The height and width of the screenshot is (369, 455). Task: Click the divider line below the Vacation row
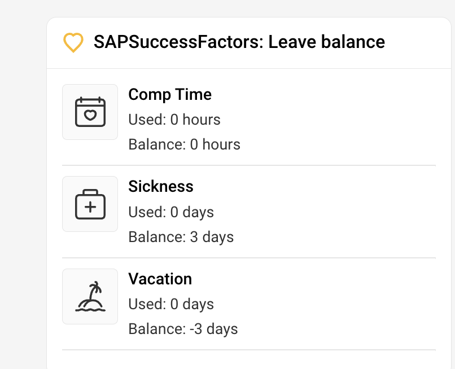[x=248, y=350]
